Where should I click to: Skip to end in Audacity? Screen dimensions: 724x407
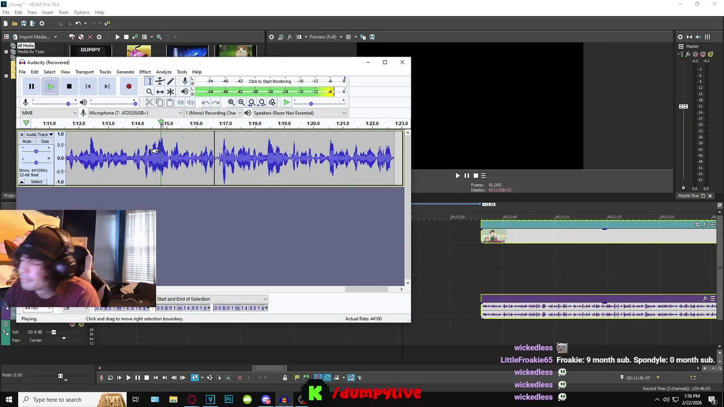click(x=107, y=86)
